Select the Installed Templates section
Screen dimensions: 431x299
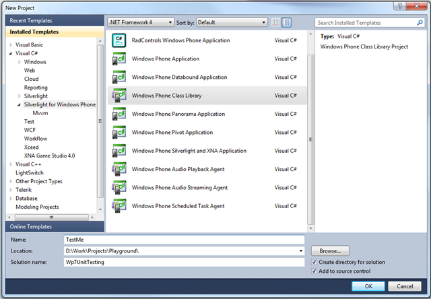pos(55,32)
